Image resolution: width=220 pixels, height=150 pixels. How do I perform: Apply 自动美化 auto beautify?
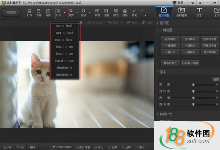click(170, 39)
